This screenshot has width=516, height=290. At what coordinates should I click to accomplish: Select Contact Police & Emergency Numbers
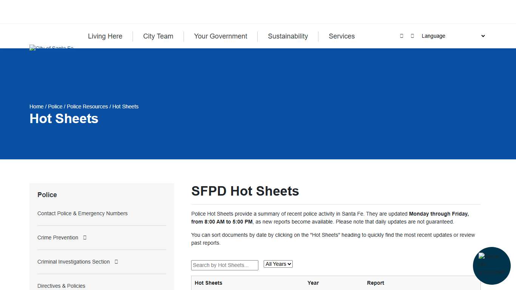(x=82, y=213)
